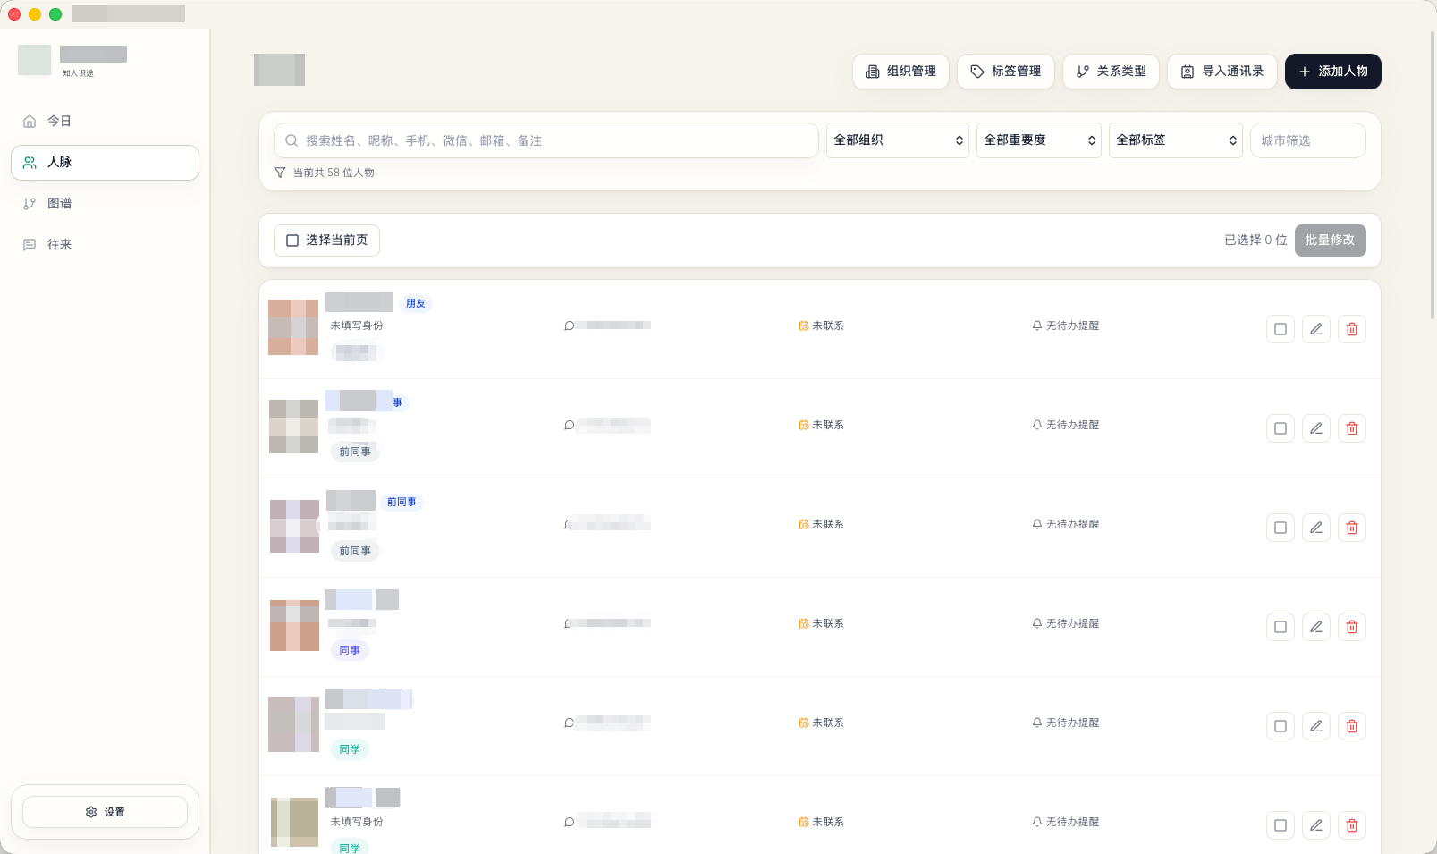Viewport: 1437px width, 854px height.
Task: Click 添加人物 button
Action: click(1333, 72)
